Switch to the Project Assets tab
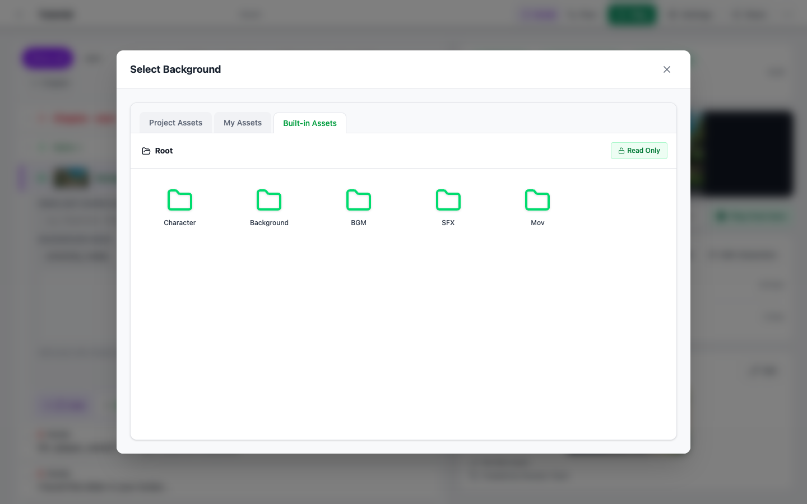This screenshot has width=807, height=504. (x=175, y=123)
